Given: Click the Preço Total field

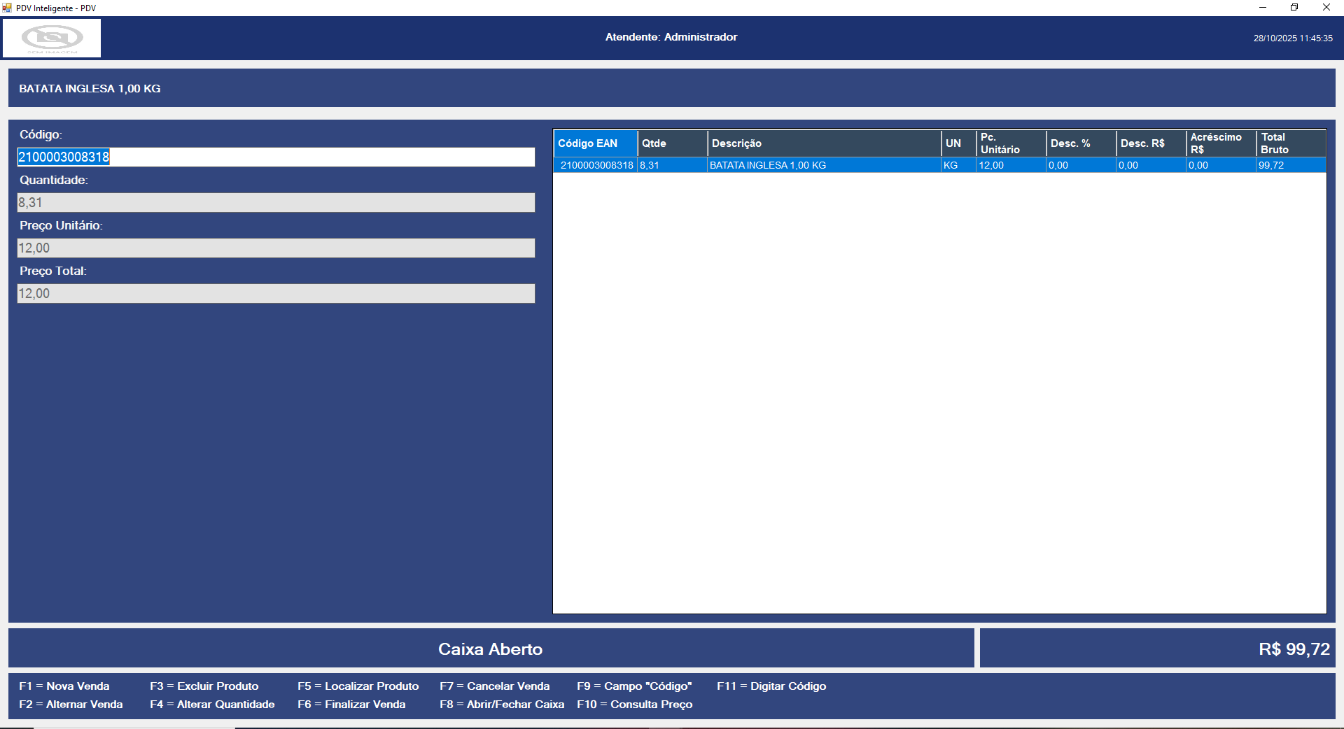Looking at the screenshot, I should coord(276,294).
